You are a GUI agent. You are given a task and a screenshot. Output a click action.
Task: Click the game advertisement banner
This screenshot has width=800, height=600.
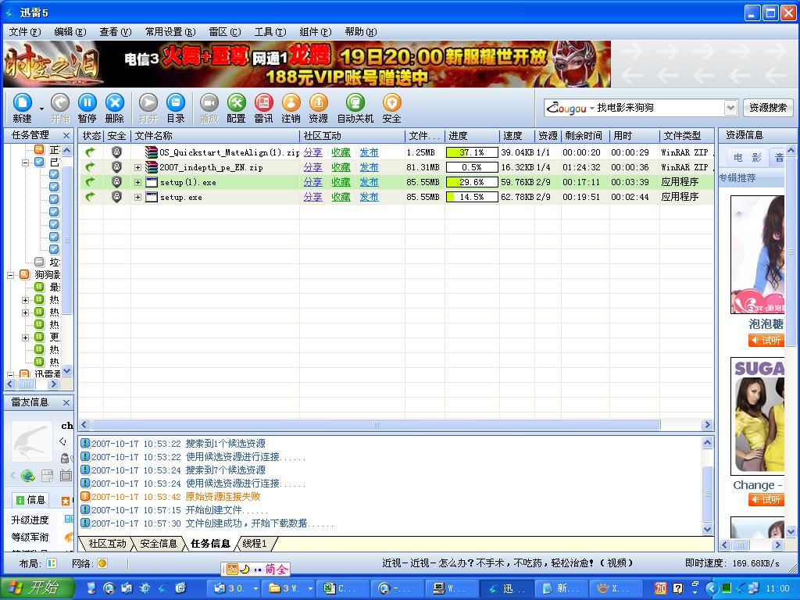click(307, 64)
